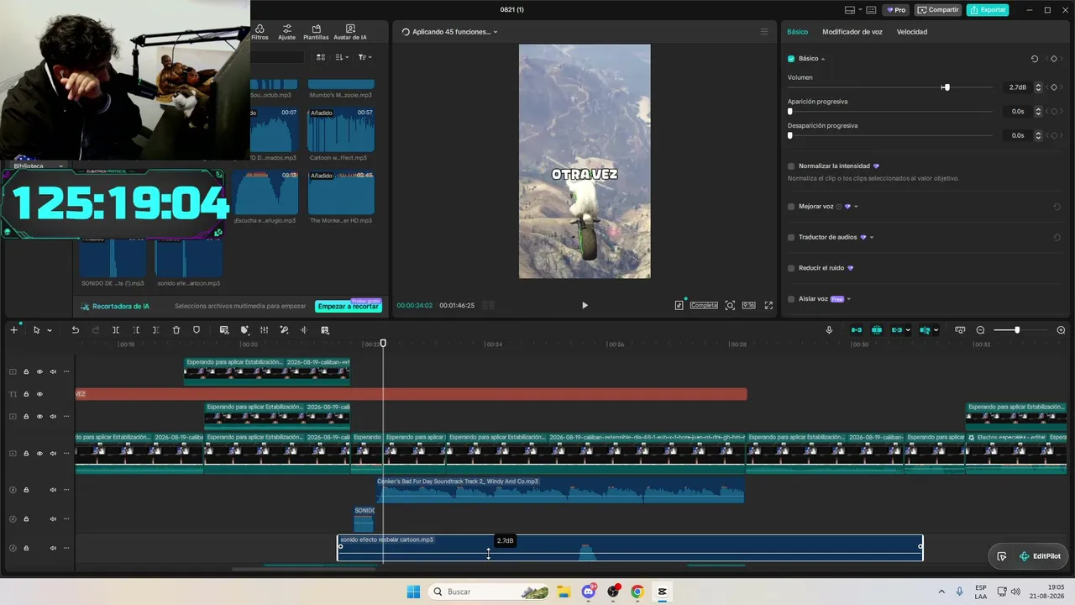The height and width of the screenshot is (605, 1075).
Task: Zoom out the timeline with minus magnifier
Action: [x=980, y=330]
